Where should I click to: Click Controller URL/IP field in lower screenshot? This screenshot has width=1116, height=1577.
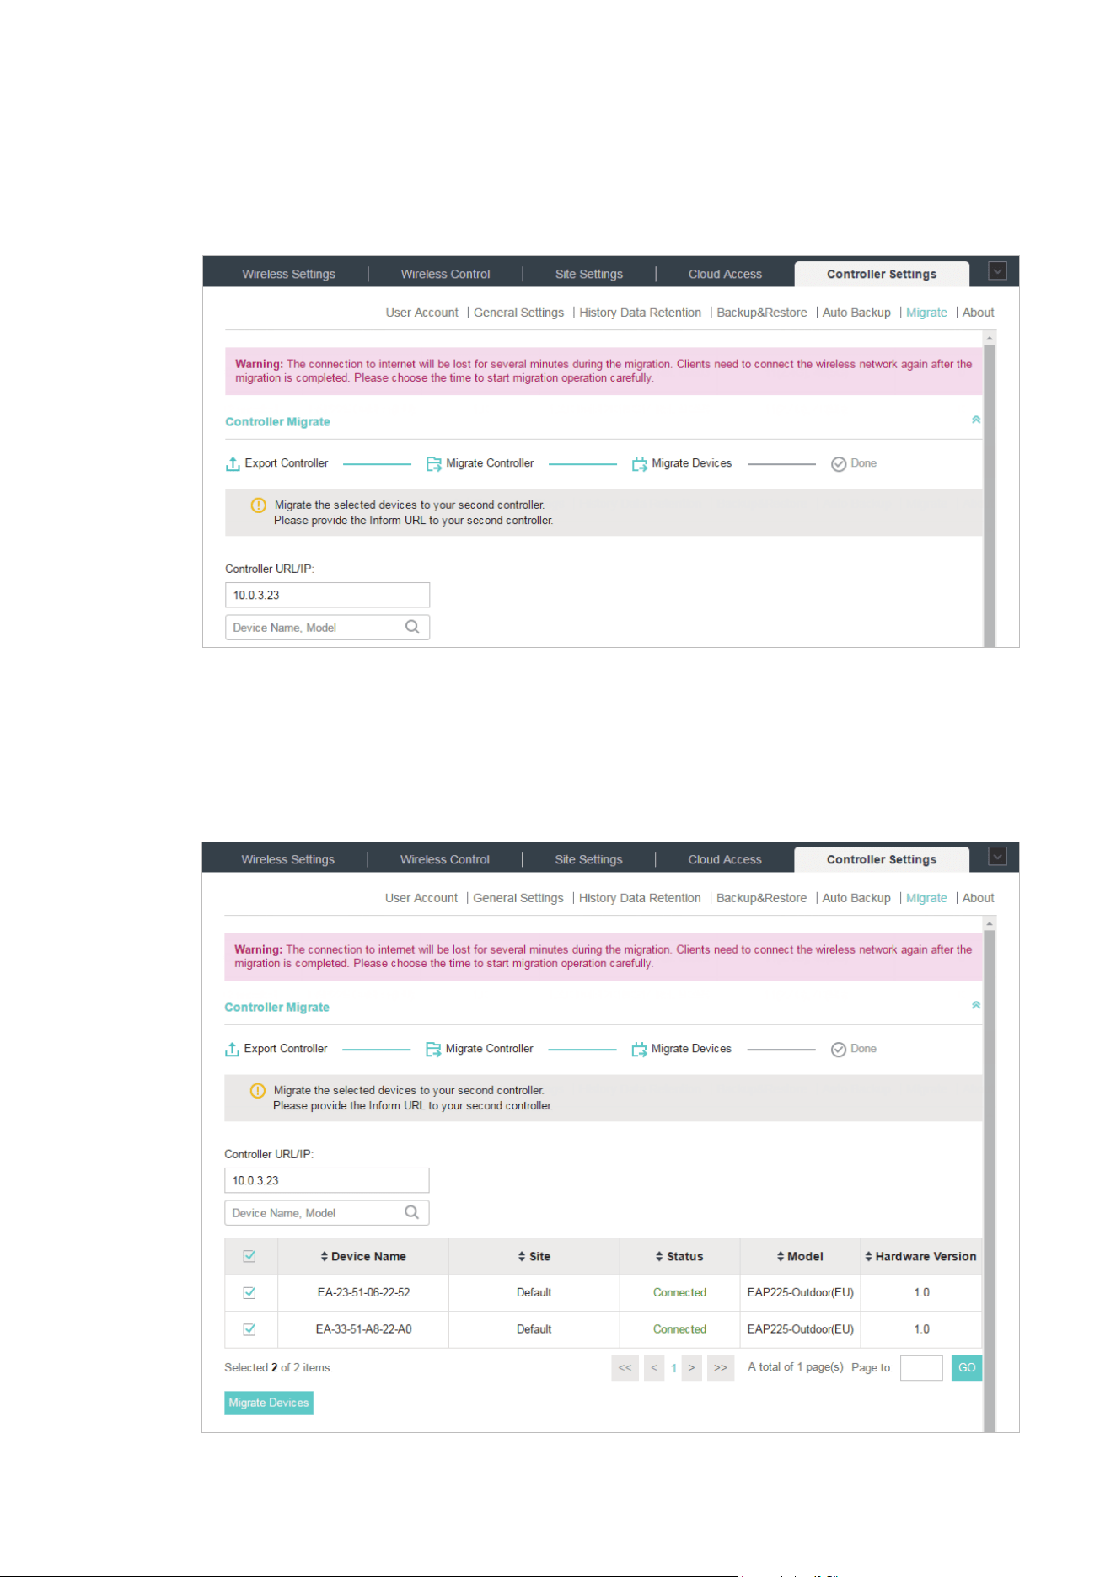(x=327, y=1180)
